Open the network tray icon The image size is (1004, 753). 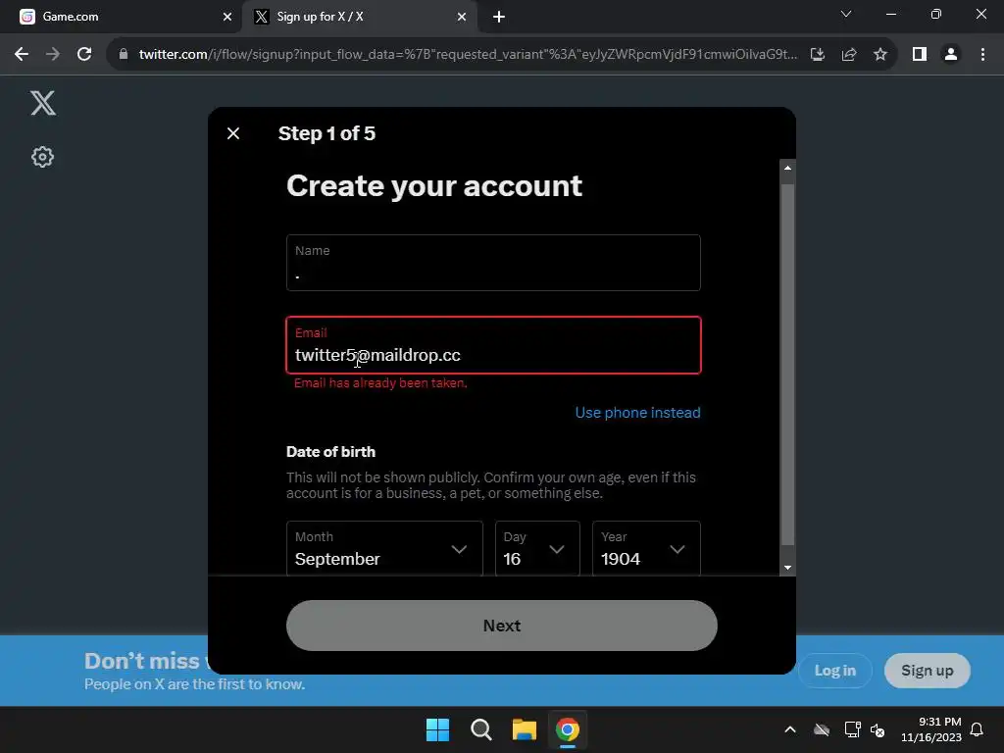852,729
